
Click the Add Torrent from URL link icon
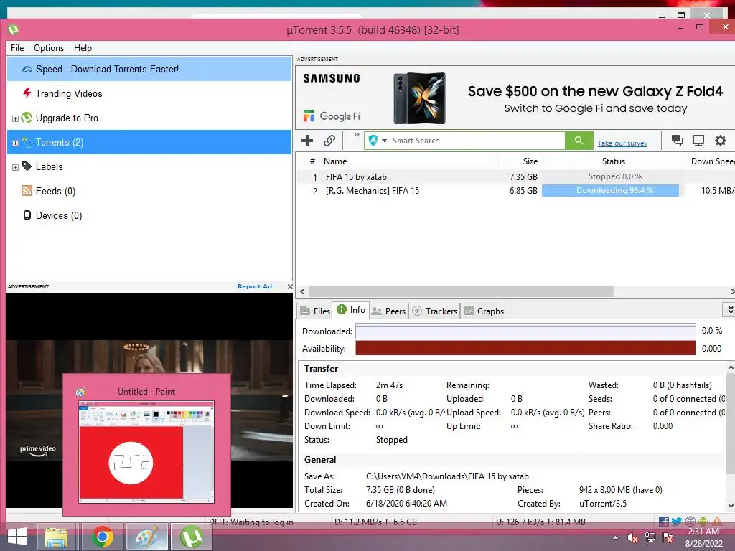[x=329, y=141]
